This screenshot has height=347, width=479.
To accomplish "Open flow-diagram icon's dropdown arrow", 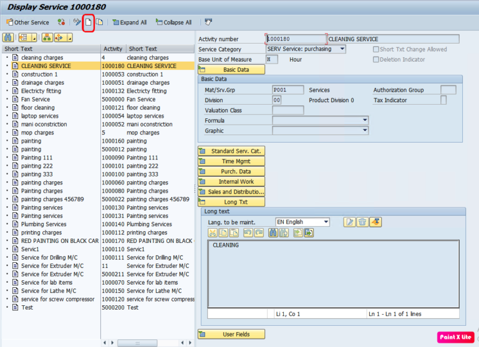I will tap(70, 38).
